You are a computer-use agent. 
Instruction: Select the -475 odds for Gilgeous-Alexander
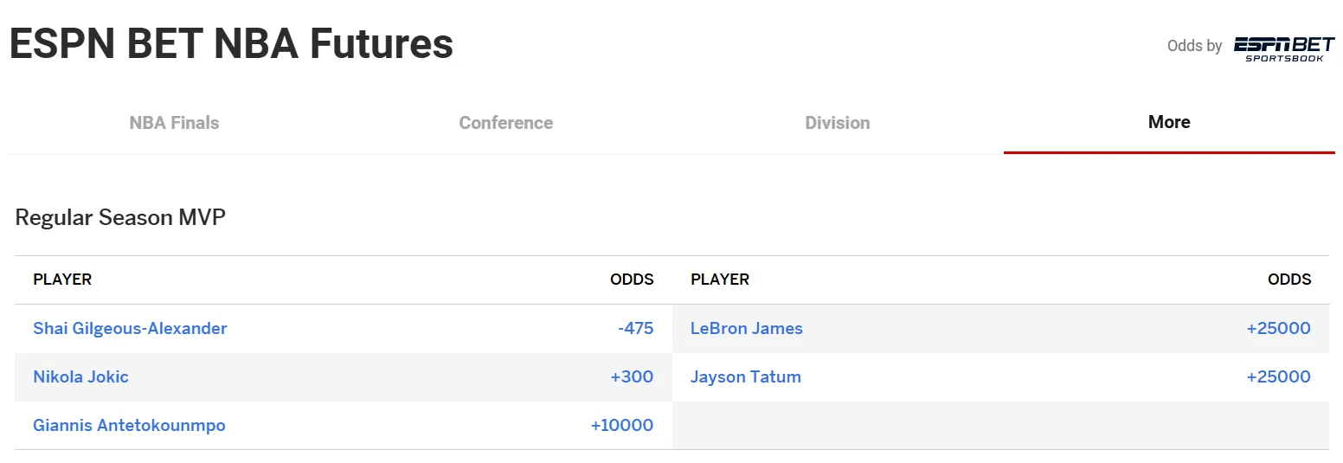point(635,329)
